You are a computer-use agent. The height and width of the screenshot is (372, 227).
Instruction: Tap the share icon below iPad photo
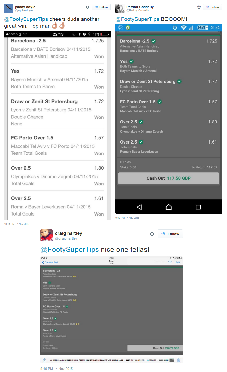pyautogui.click(x=44, y=360)
